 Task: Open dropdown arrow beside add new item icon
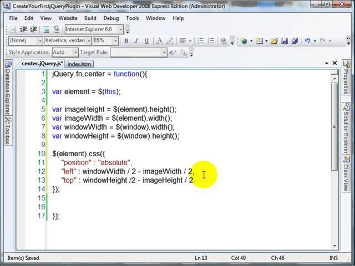tap(266, 41)
